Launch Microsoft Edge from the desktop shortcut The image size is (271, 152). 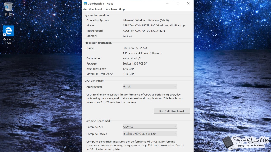tap(8, 35)
